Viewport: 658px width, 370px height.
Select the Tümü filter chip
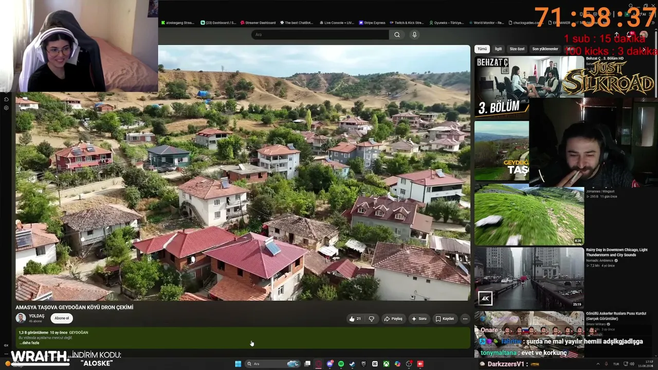click(x=482, y=49)
